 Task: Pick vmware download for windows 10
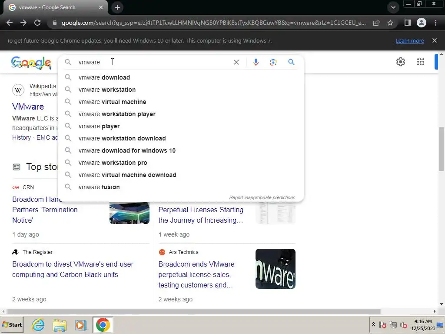tap(181, 151)
